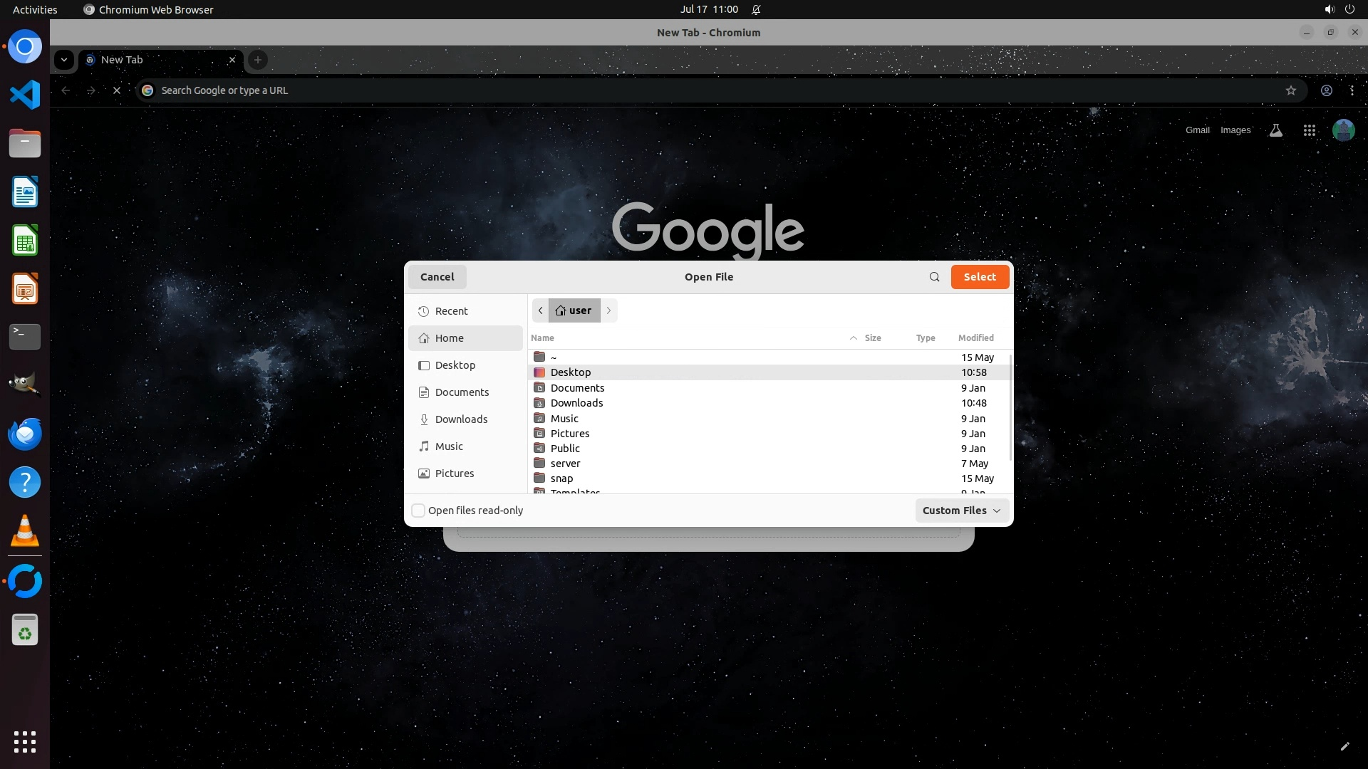Enable Open files read-only checkbox

419,511
